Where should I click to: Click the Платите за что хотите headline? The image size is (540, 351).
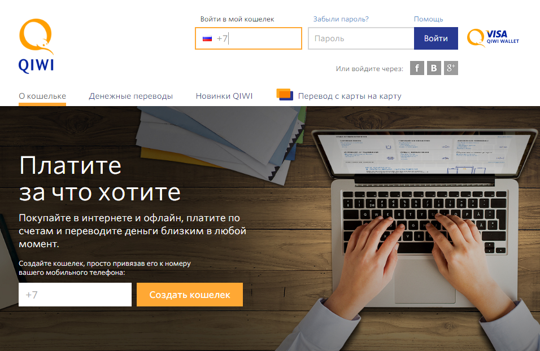(100, 179)
